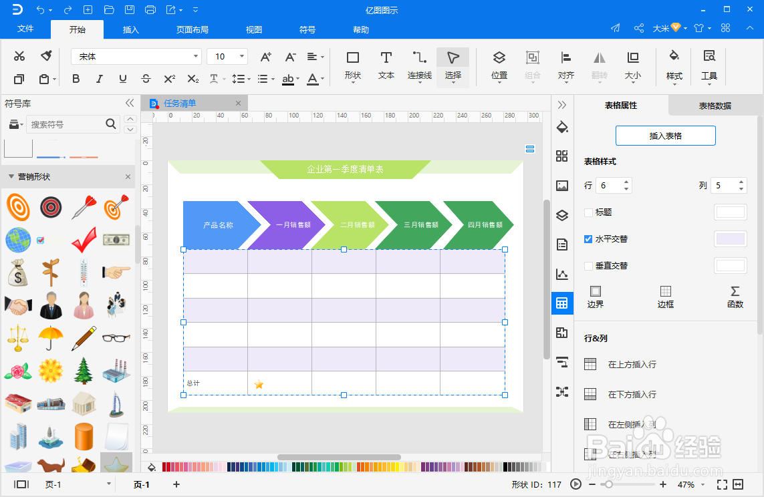Screen dimensions: 764x497
Task: Click the Print icon in title bar
Action: (150, 10)
